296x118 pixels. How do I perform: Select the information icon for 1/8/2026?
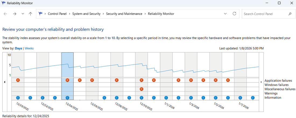pyautogui.click(x=253, y=98)
